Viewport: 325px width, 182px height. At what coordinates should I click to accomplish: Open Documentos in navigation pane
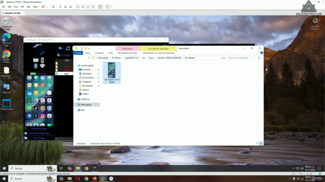(x=88, y=77)
